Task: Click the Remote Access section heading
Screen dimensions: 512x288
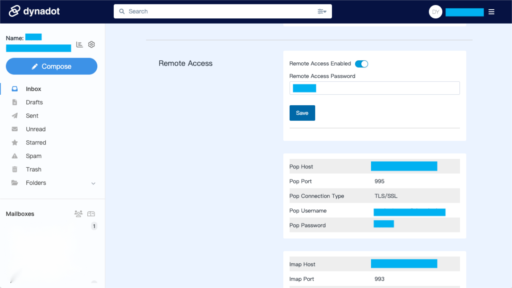Action: 185,63
